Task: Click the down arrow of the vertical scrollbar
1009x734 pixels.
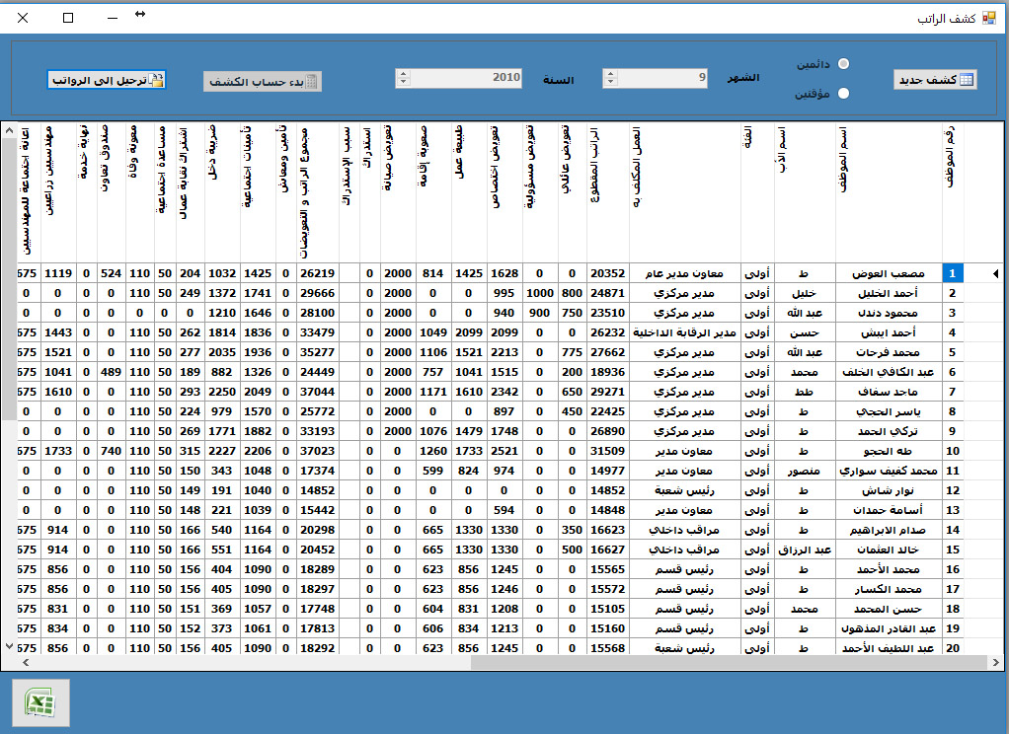Action: pyautogui.click(x=8, y=646)
